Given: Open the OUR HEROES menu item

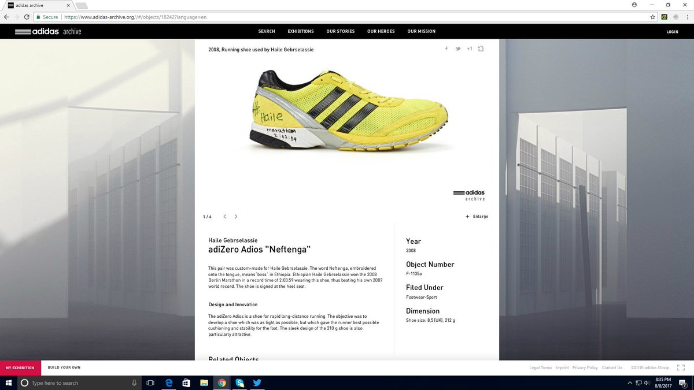Looking at the screenshot, I should pyautogui.click(x=381, y=31).
